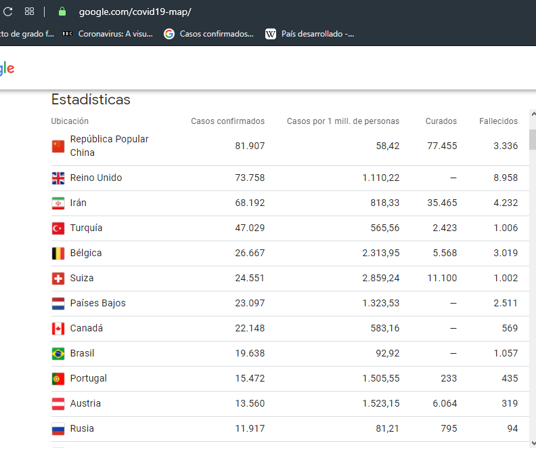
Task: Click the Curados column header
Action: (441, 121)
